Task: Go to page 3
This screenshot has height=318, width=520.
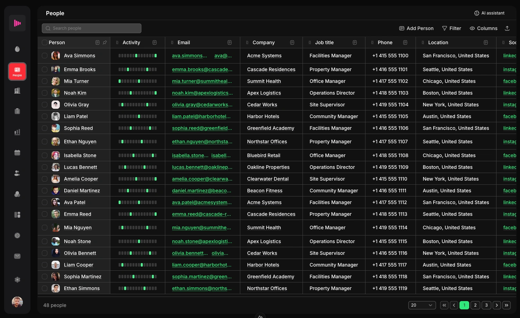Action: [486, 305]
